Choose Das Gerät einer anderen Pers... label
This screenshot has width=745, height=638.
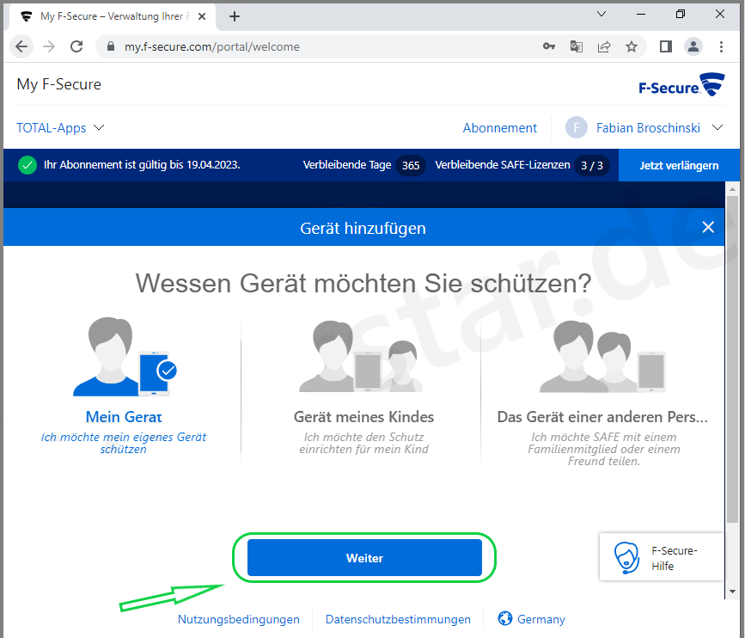(602, 417)
